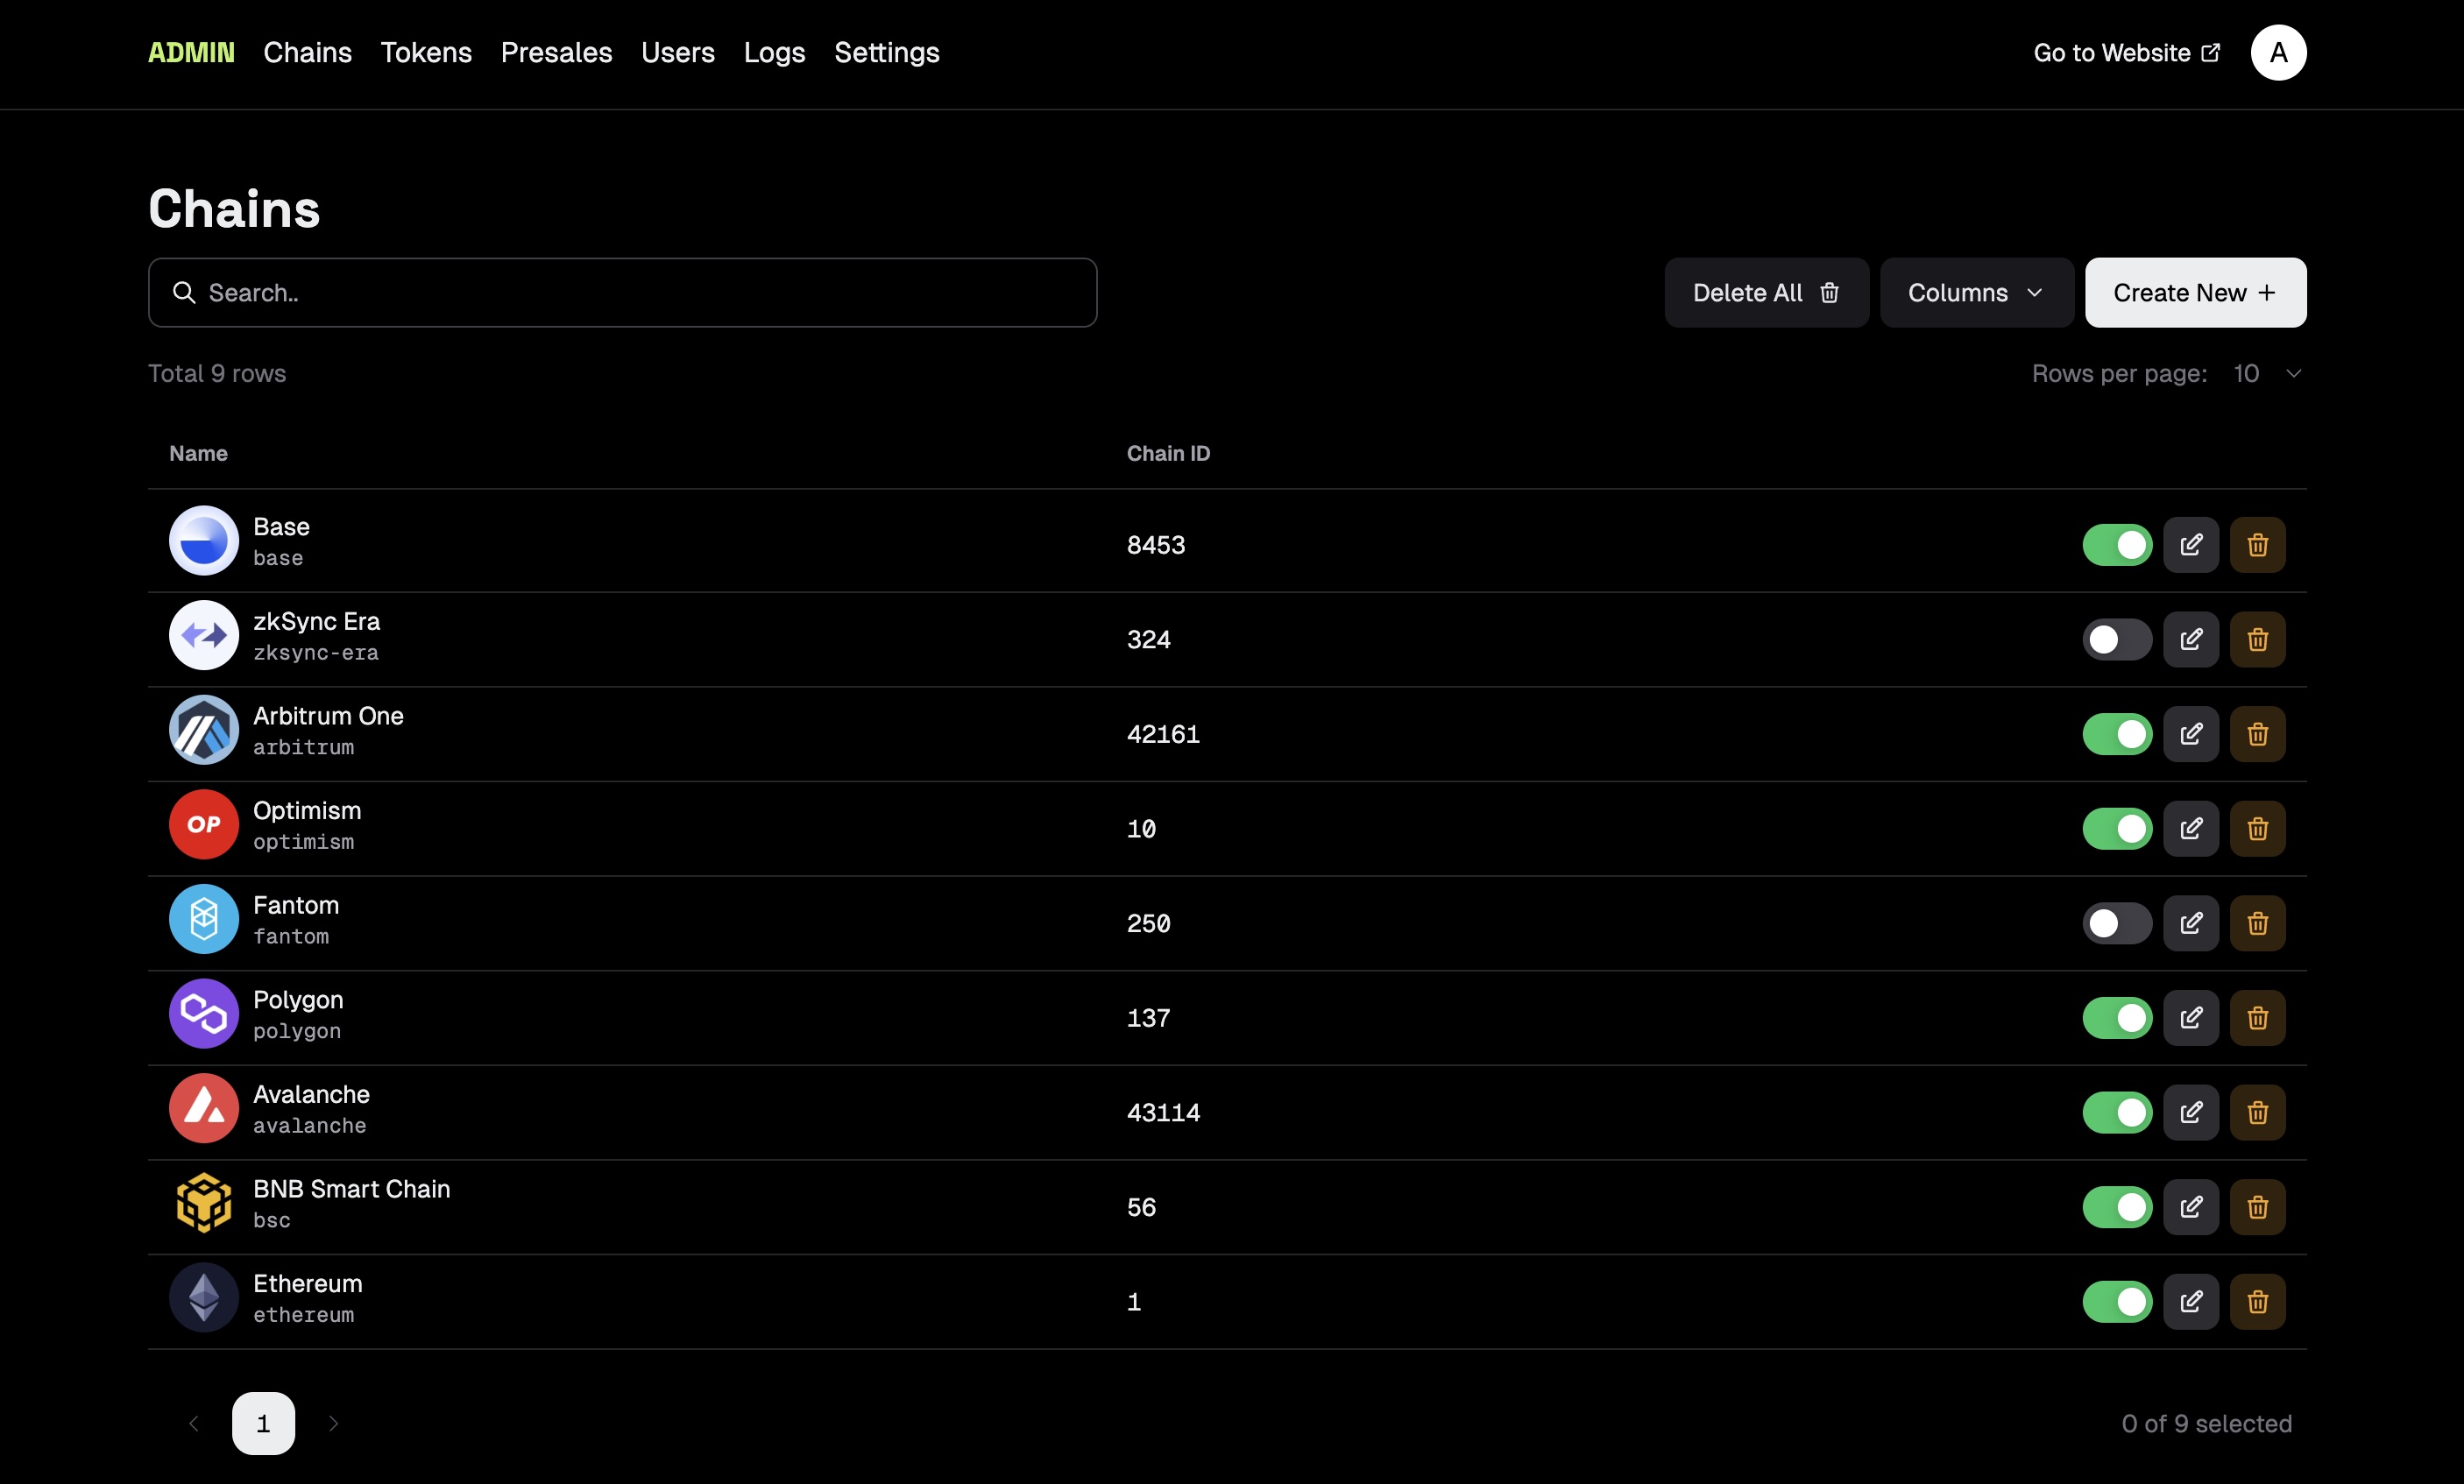The height and width of the screenshot is (1484, 2464).
Task: Disable the Avalanche chain toggle
Action: pos(2117,1112)
